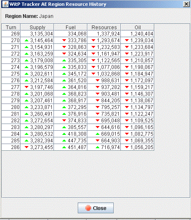Click the Java icon in title bar
The height and width of the screenshot is (220, 191).
coord(5,4)
